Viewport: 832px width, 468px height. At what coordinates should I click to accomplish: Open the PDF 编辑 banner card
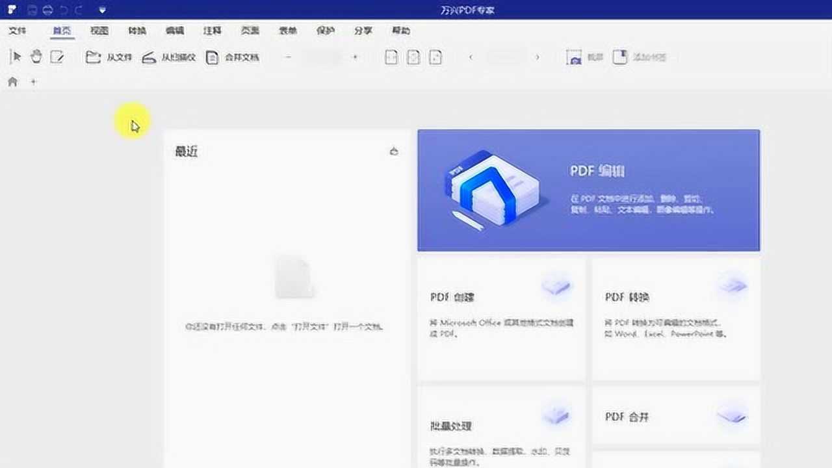[x=588, y=190]
